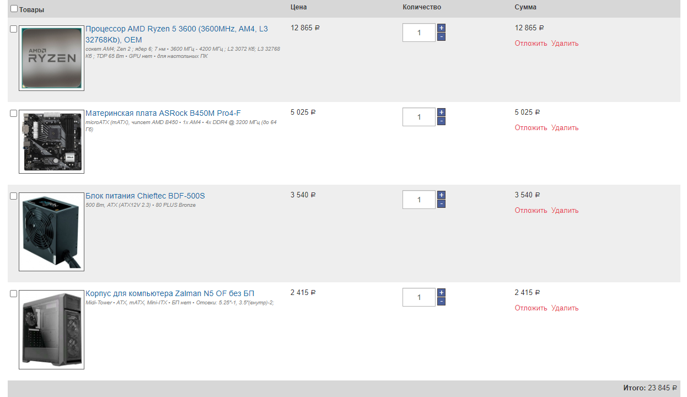Increase quantity of Chieftec BDF-500S power supply

pos(441,195)
